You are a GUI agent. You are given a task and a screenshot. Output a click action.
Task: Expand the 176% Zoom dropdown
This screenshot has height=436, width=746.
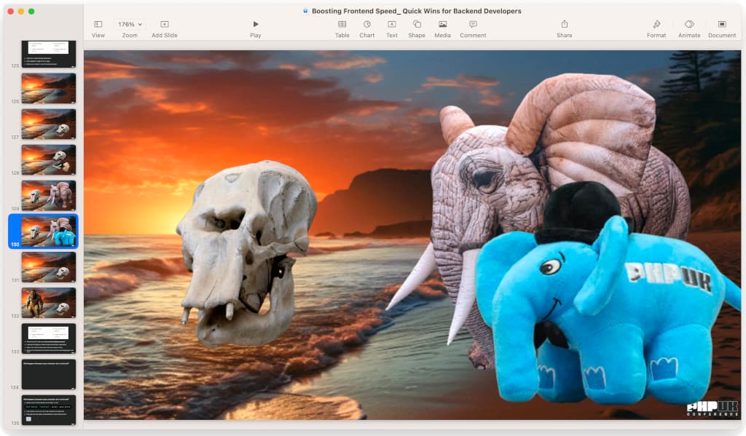(130, 25)
